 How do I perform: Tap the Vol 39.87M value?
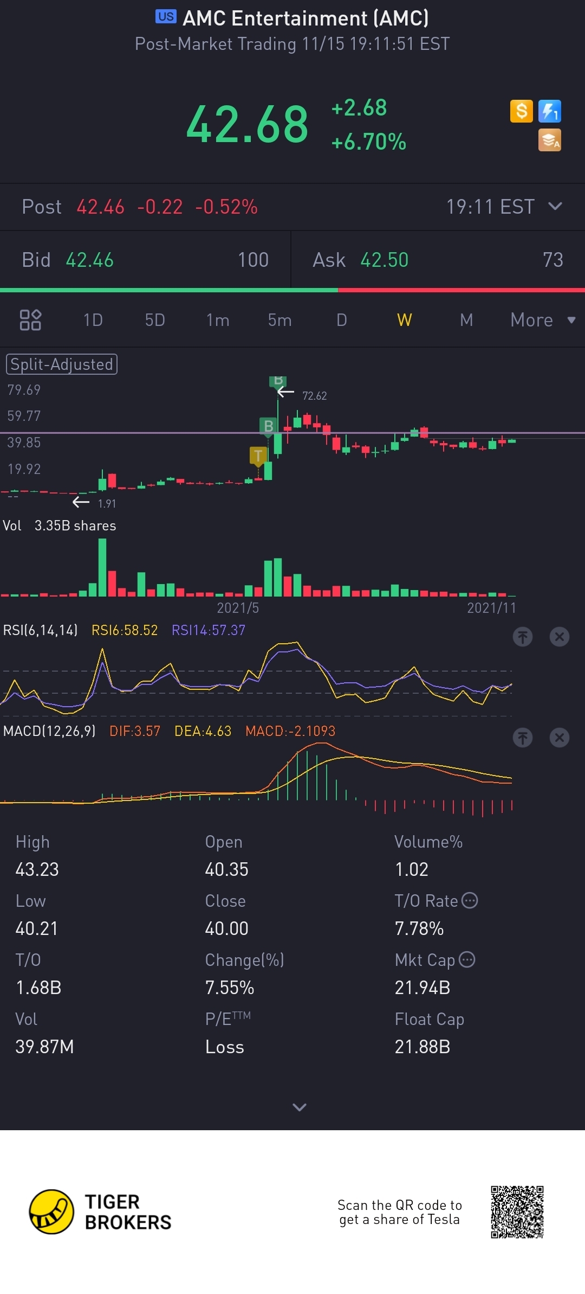point(44,1047)
